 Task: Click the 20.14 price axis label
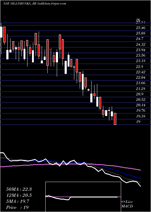point(140,105)
